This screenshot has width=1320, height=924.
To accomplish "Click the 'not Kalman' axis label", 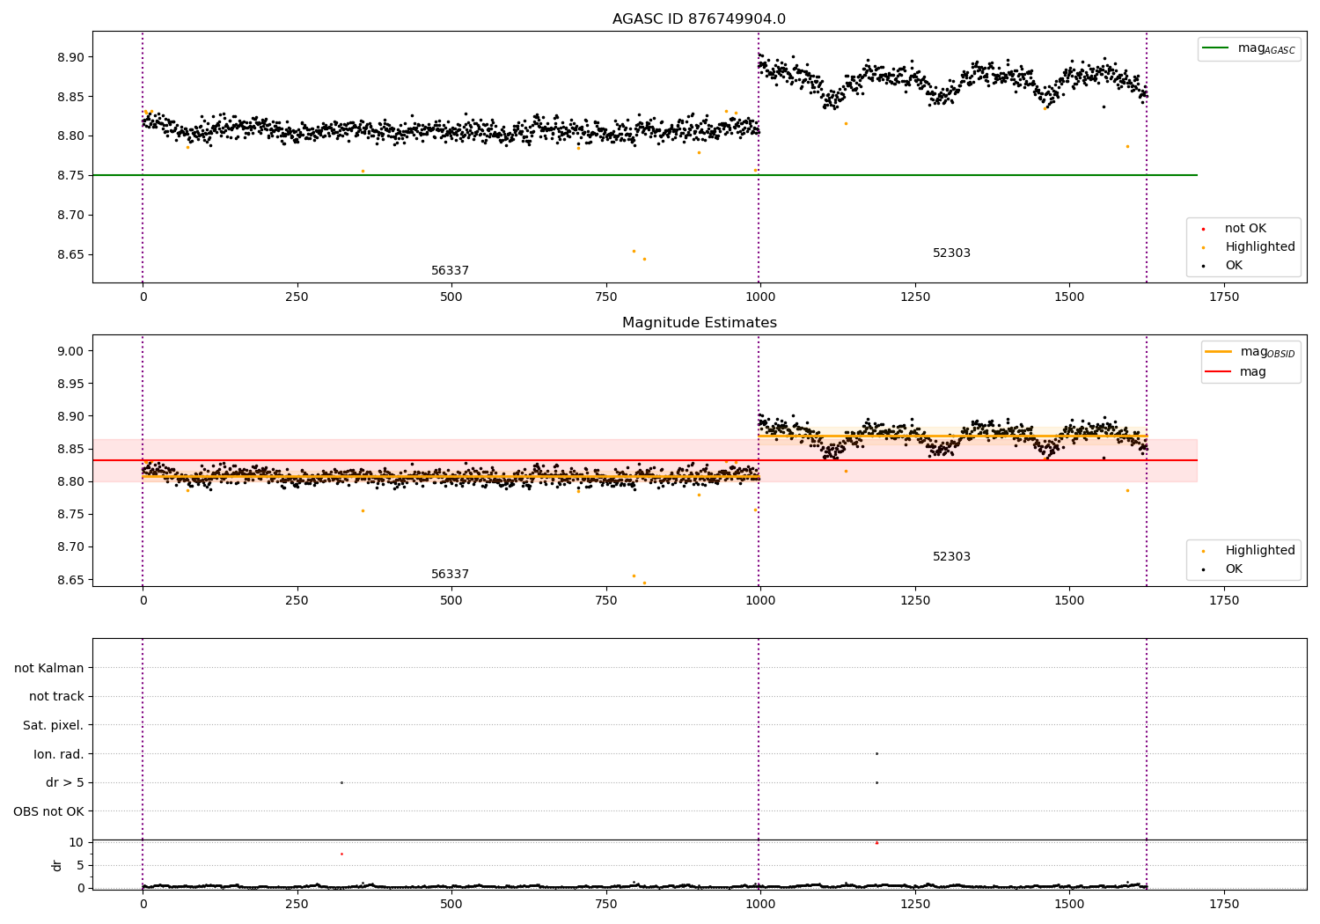I will point(49,668).
